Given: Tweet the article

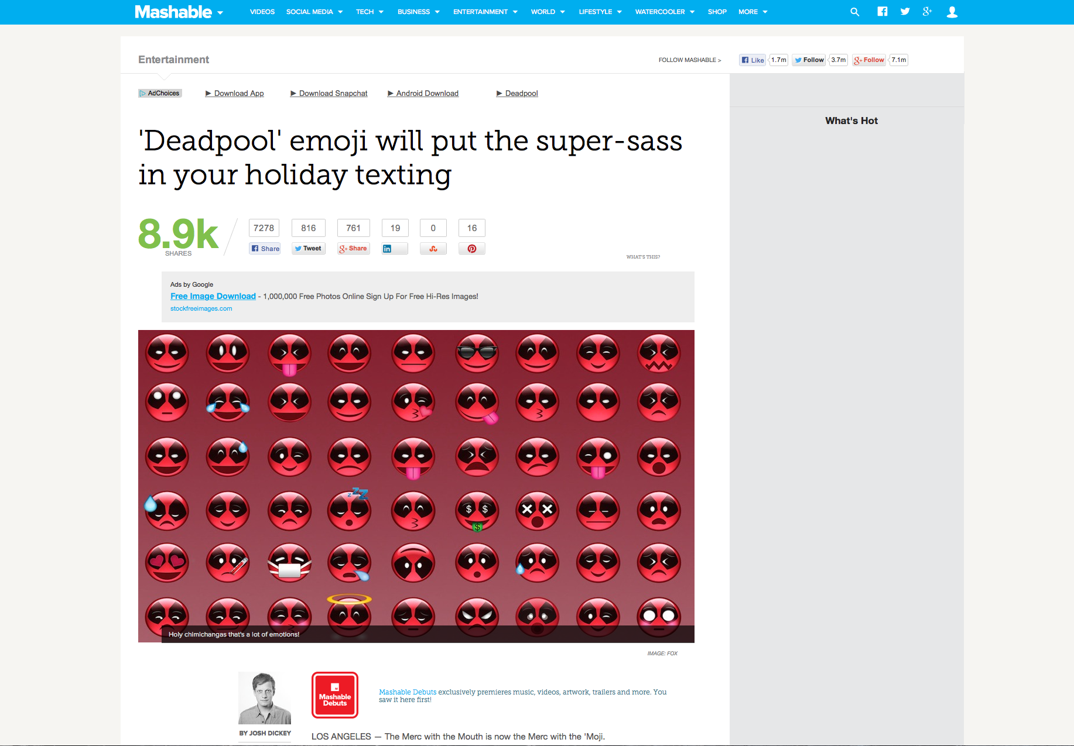Looking at the screenshot, I should [x=309, y=249].
